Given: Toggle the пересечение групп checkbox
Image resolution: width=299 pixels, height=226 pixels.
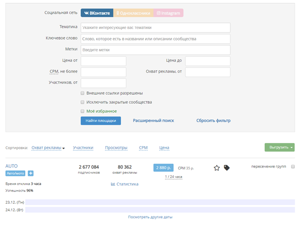Looking at the screenshot, I should click(x=293, y=167).
